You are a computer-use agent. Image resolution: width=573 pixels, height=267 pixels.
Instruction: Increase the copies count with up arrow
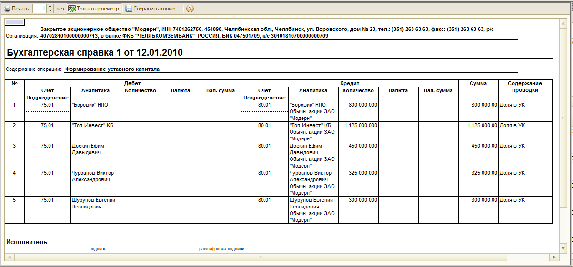[50, 7]
